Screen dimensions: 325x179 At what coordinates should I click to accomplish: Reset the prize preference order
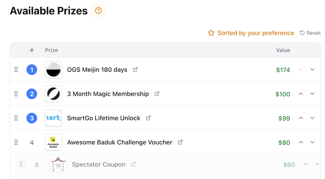click(310, 33)
